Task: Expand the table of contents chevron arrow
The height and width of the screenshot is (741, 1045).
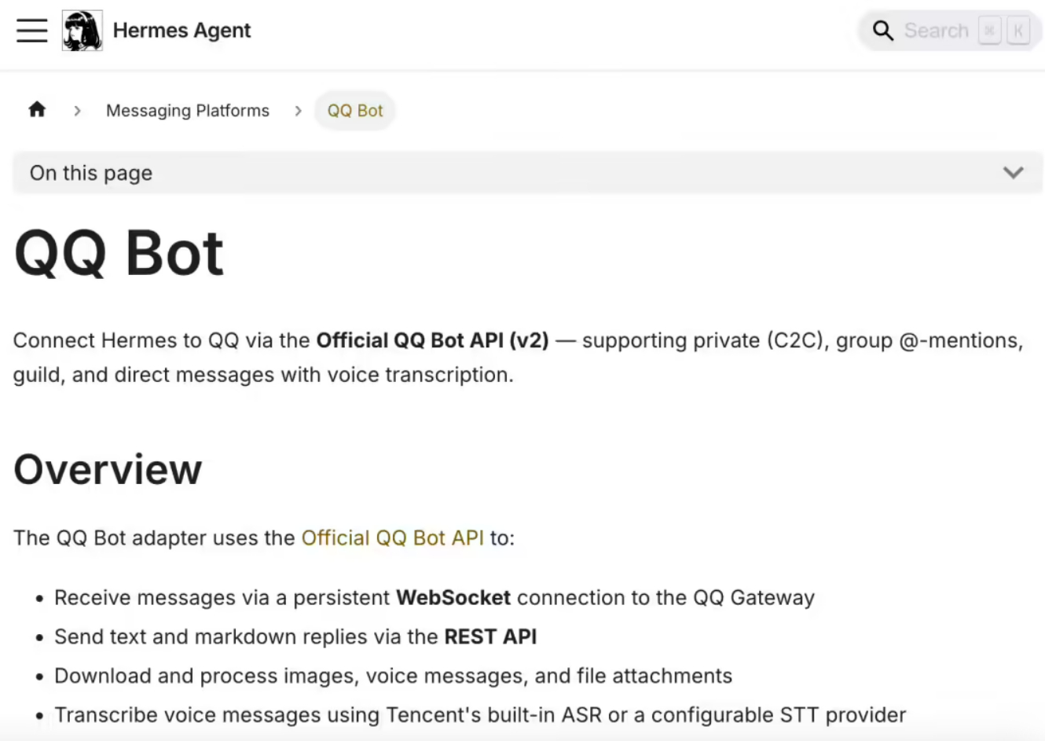Action: click(1013, 173)
